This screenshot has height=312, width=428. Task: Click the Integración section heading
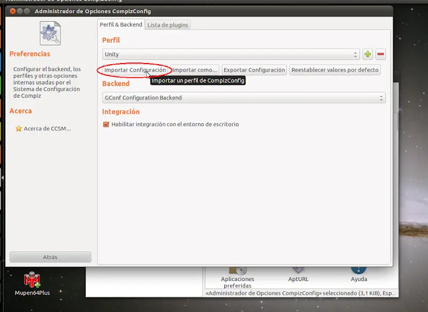(121, 112)
